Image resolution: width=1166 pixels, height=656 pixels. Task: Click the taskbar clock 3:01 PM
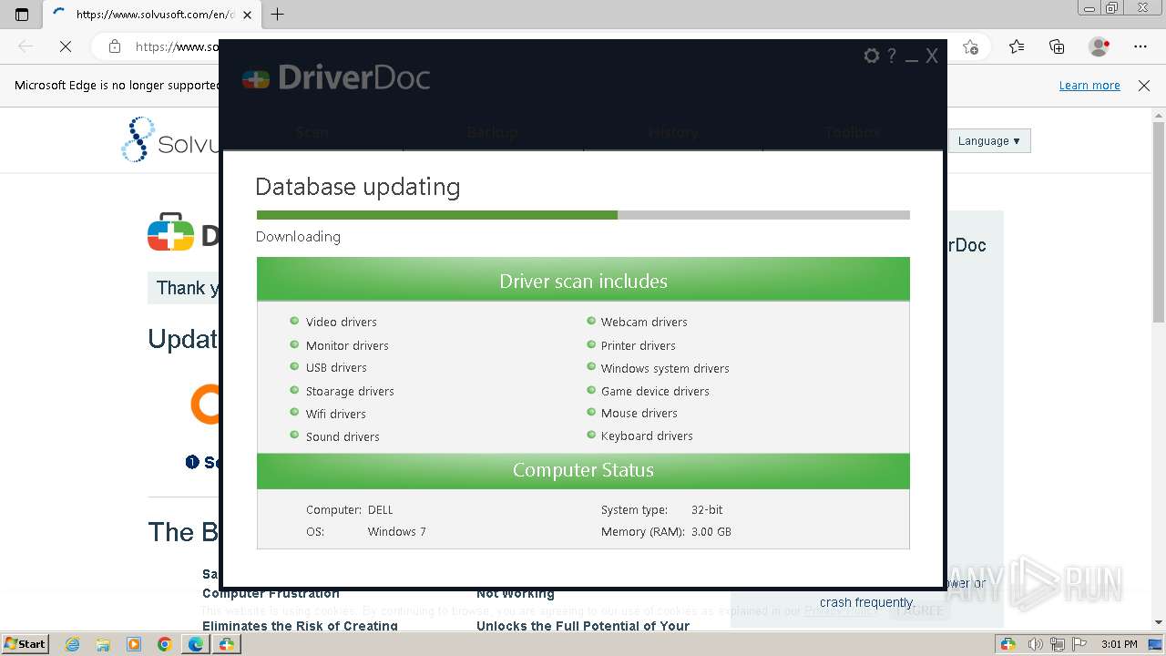[1119, 644]
